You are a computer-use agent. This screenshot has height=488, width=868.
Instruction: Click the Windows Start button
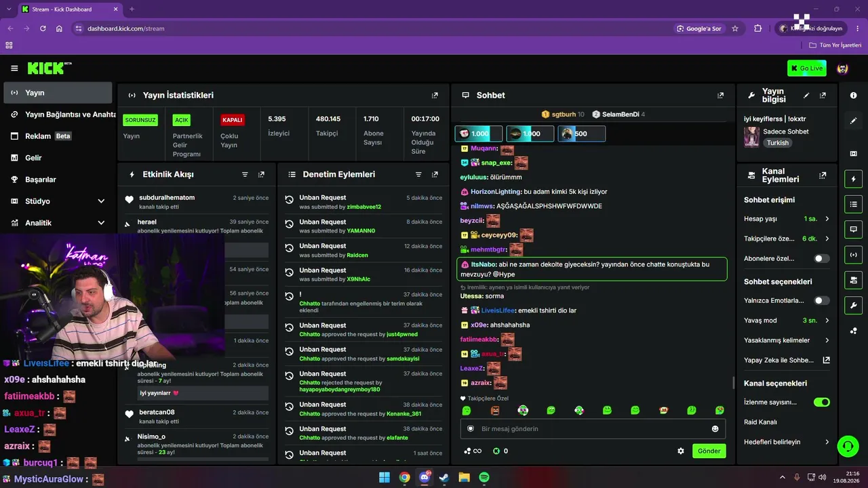[x=384, y=477]
